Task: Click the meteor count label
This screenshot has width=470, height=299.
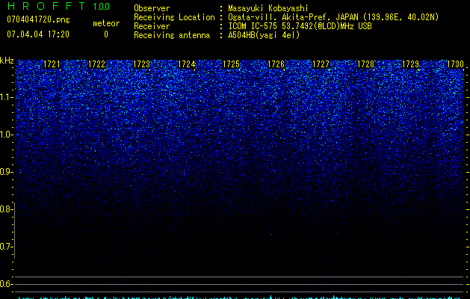Action: click(106, 23)
